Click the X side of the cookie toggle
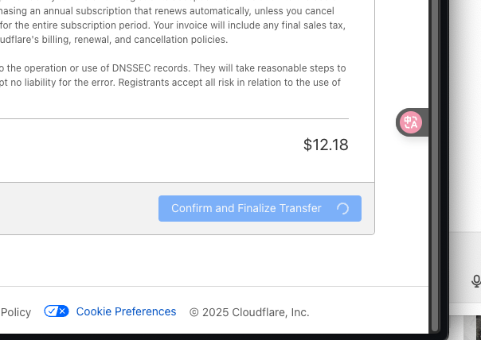481x340 pixels. coord(62,311)
